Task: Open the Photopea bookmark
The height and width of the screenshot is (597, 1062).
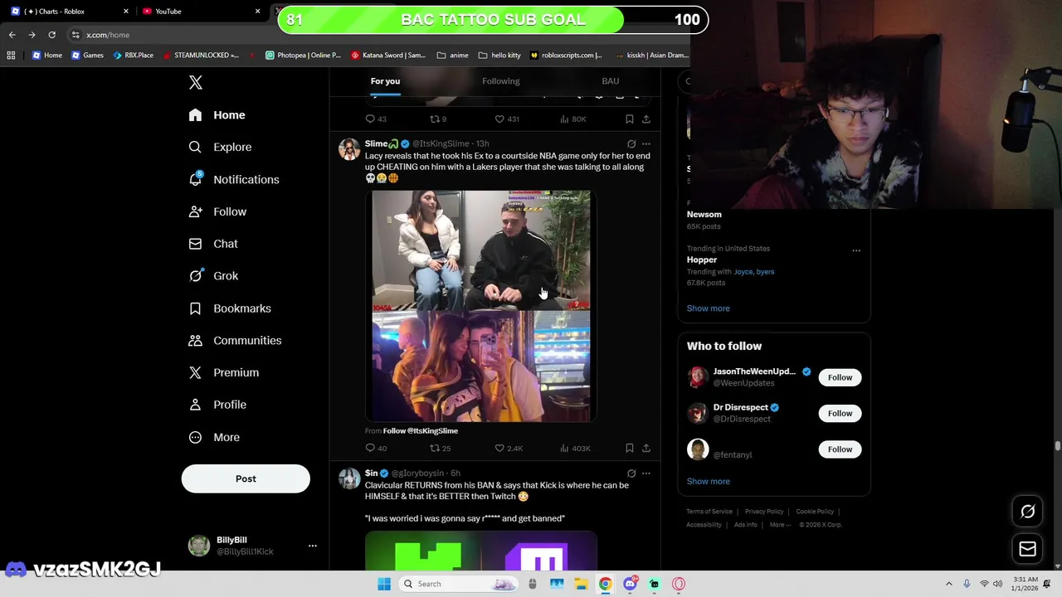Action: [x=303, y=56]
